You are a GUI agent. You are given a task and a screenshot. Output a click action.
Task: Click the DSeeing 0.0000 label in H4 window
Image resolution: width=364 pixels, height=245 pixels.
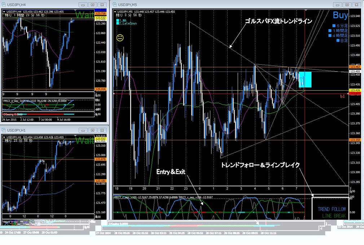(x=13, y=114)
